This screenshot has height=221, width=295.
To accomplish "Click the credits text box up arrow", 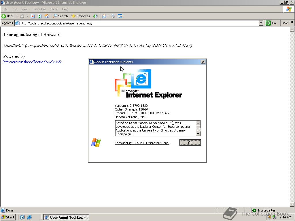I will click(198, 123).
